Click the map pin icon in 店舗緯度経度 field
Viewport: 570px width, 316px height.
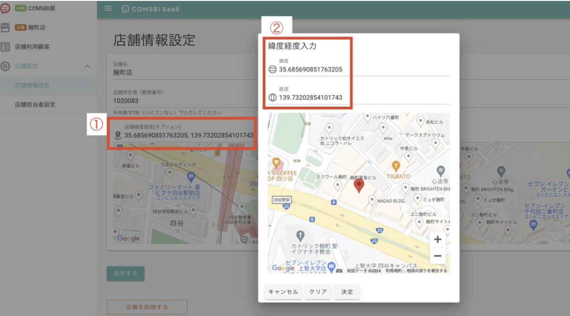click(118, 135)
